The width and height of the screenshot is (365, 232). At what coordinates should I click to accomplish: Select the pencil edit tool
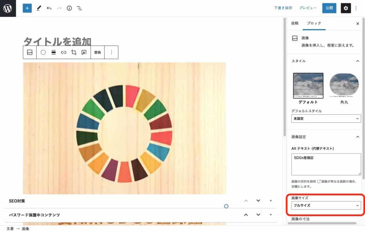(39, 8)
